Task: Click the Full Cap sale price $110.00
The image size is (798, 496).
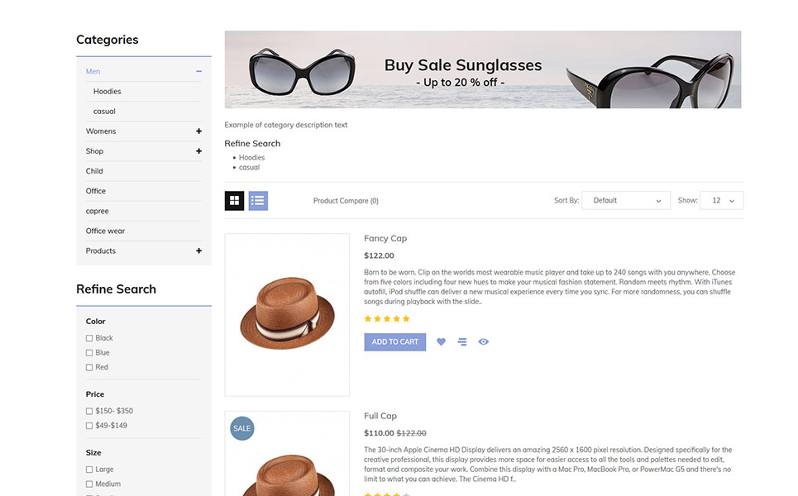Action: 379,433
